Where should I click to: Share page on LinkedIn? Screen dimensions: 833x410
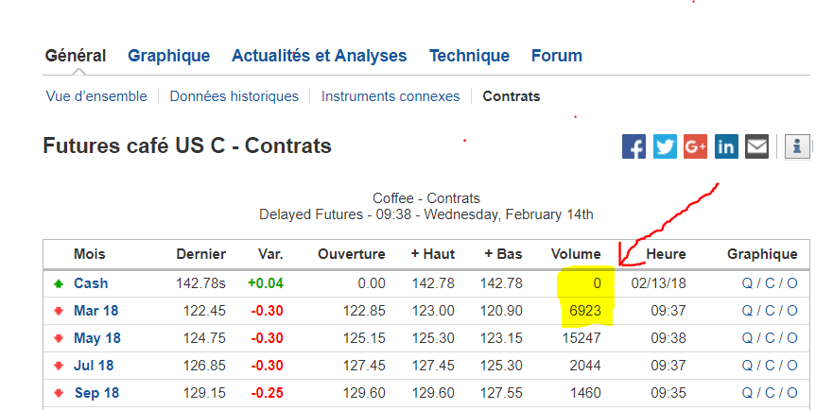[726, 146]
